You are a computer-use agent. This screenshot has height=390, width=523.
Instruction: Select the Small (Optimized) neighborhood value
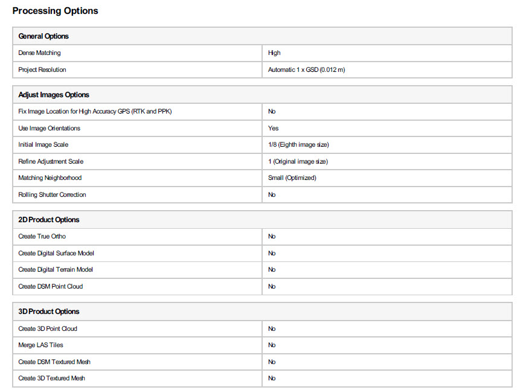click(x=292, y=178)
